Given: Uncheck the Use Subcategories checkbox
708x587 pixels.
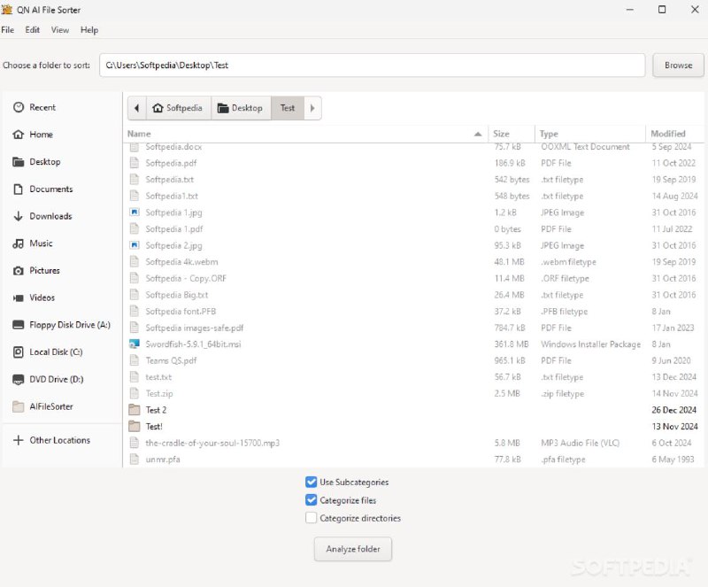Looking at the screenshot, I should (312, 482).
